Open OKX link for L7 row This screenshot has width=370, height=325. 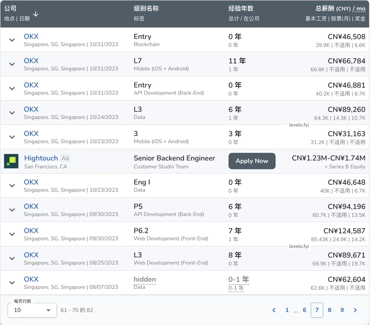31,61
